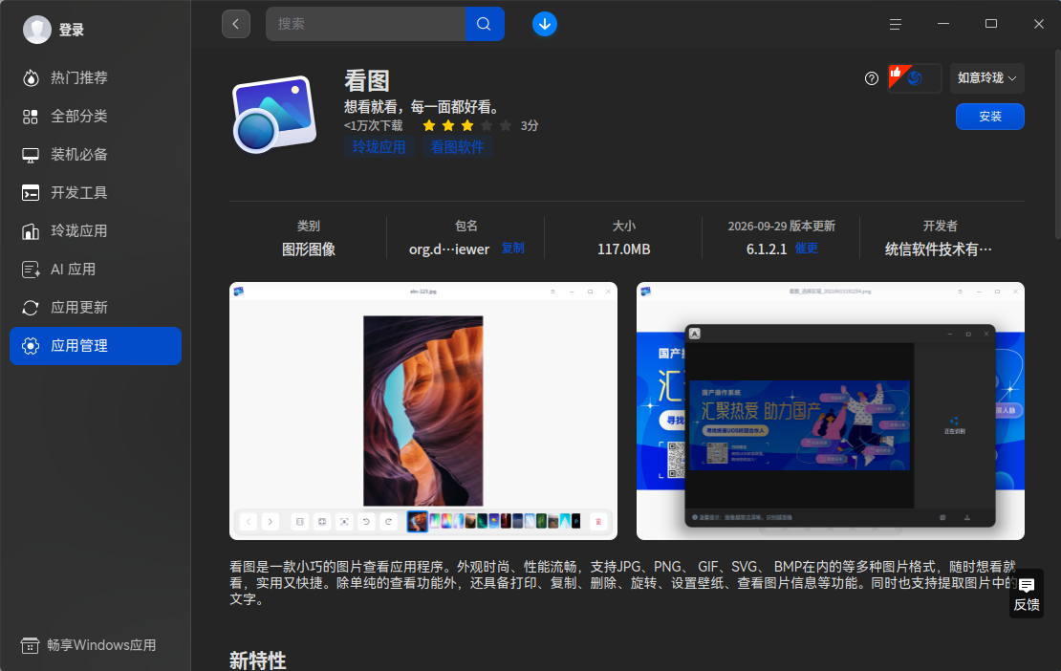Go to 全部分类 category list
The width and height of the screenshot is (1061, 671).
(x=96, y=117)
